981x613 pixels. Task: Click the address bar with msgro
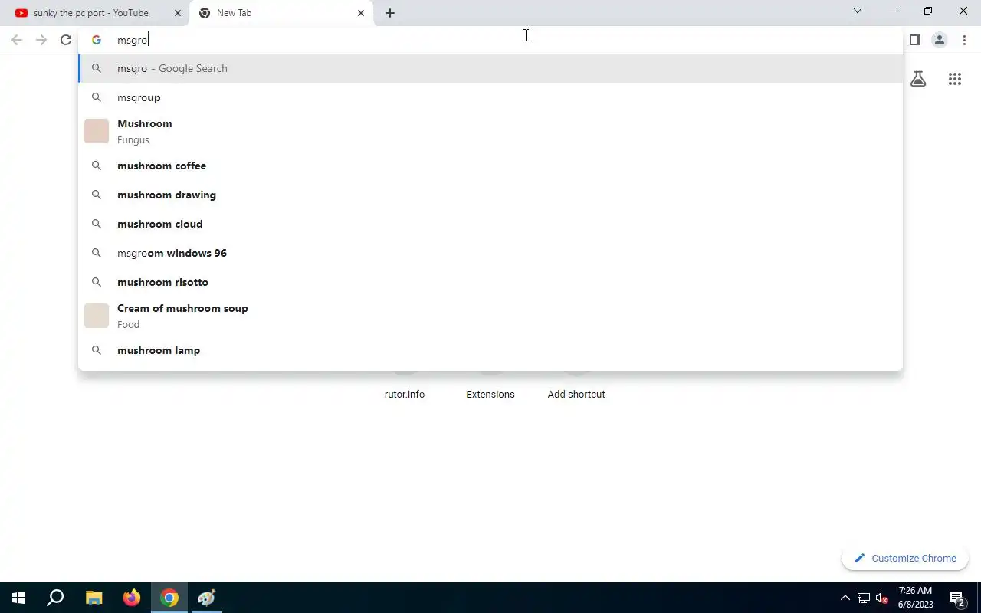click(490, 40)
